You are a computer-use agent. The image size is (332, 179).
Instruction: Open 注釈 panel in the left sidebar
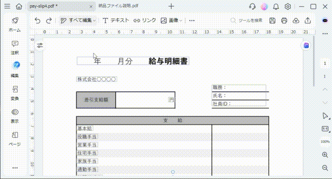tap(15, 48)
